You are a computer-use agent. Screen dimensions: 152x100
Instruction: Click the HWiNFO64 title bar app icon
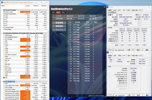pos(2,2)
